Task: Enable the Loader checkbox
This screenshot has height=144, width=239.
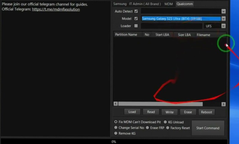Action: [x=136, y=26]
